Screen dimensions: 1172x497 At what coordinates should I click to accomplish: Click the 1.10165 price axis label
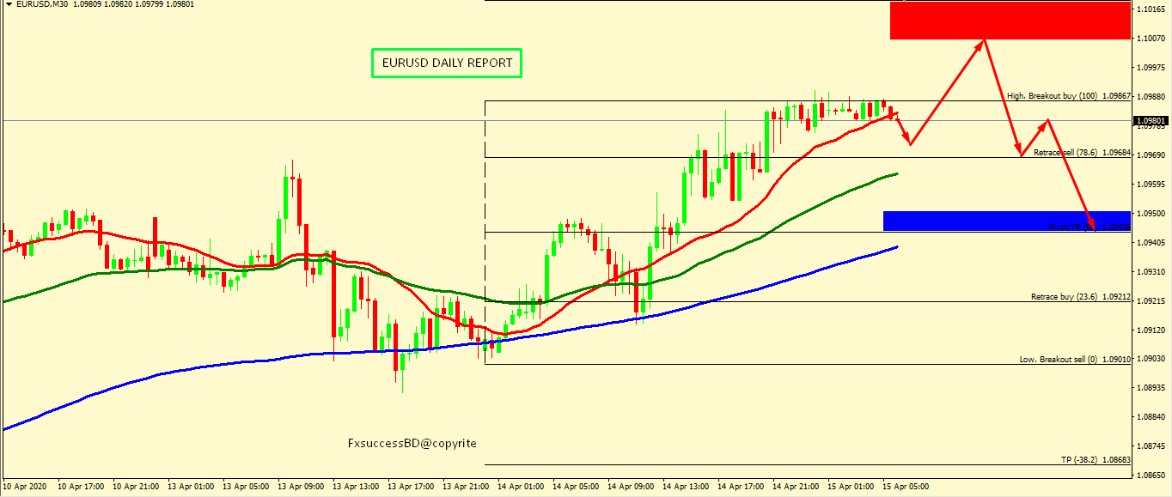[x=1151, y=9]
